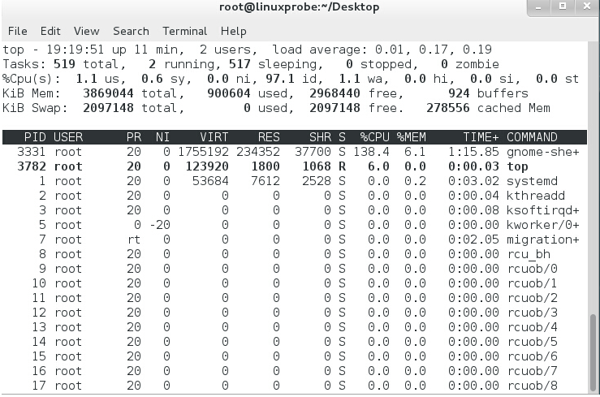600x397 pixels.
Task: Click the USER column header
Action: click(x=68, y=137)
